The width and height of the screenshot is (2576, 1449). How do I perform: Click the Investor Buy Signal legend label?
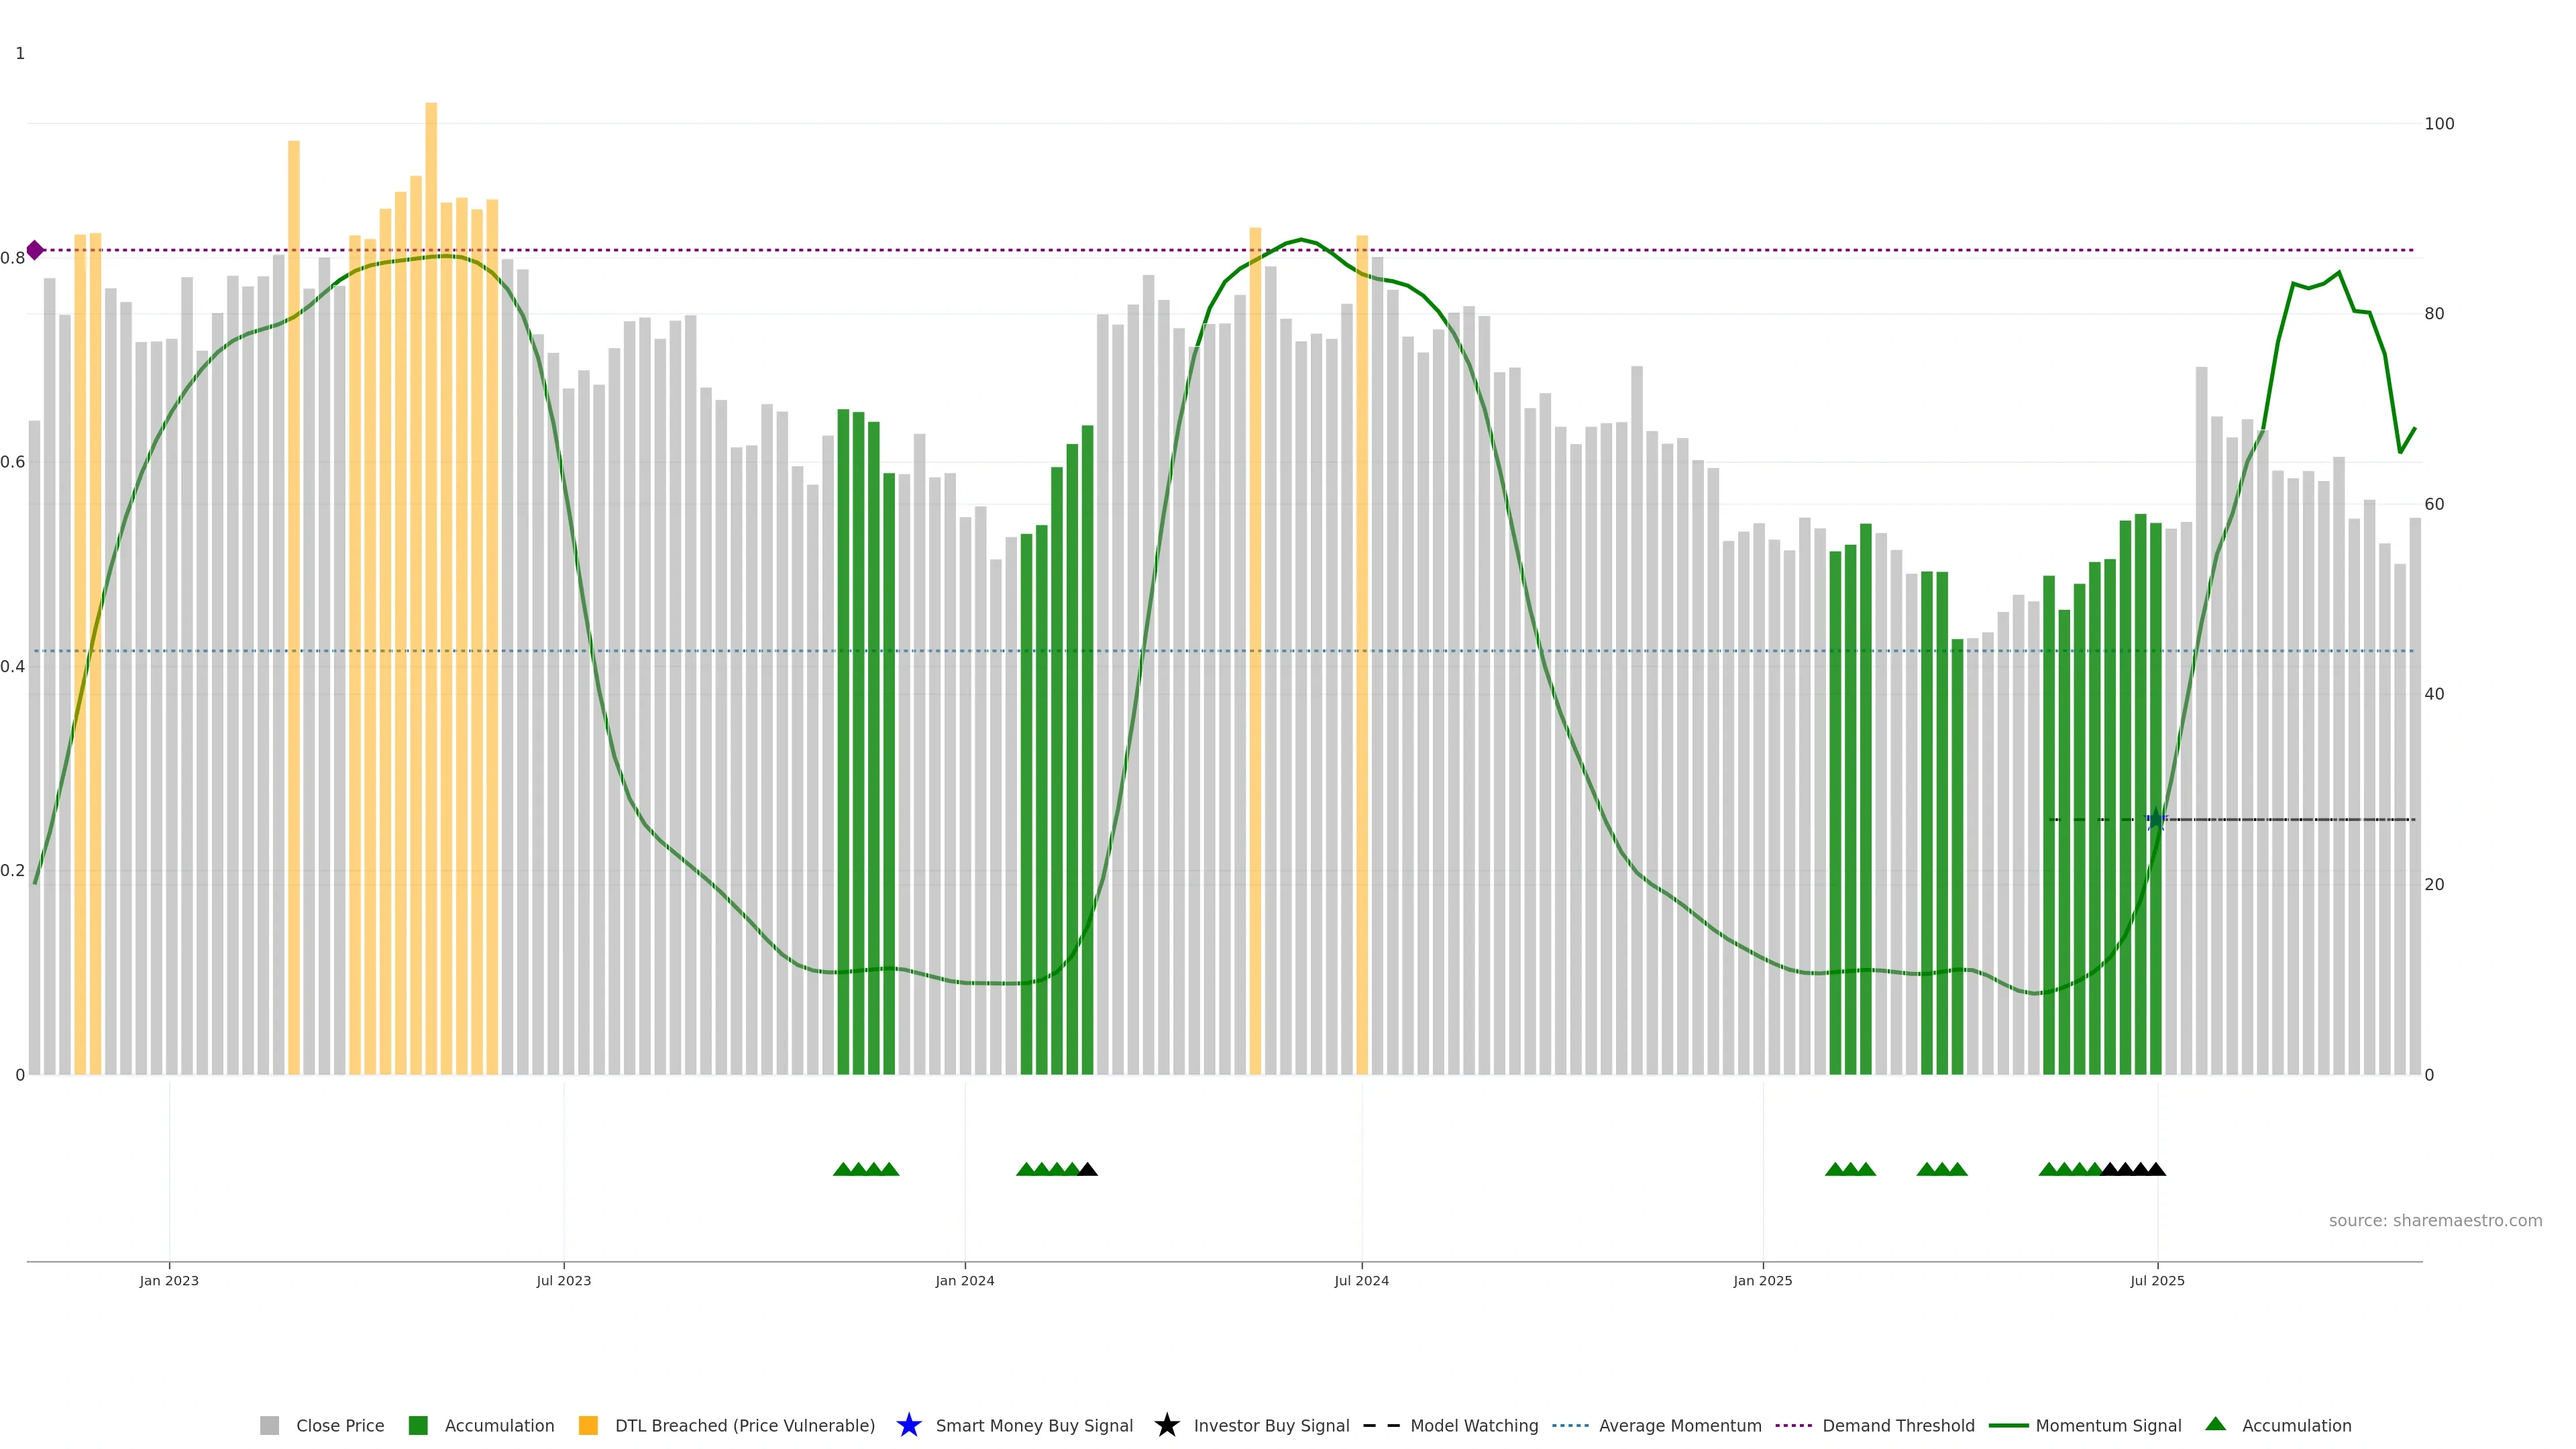pyautogui.click(x=1271, y=1425)
